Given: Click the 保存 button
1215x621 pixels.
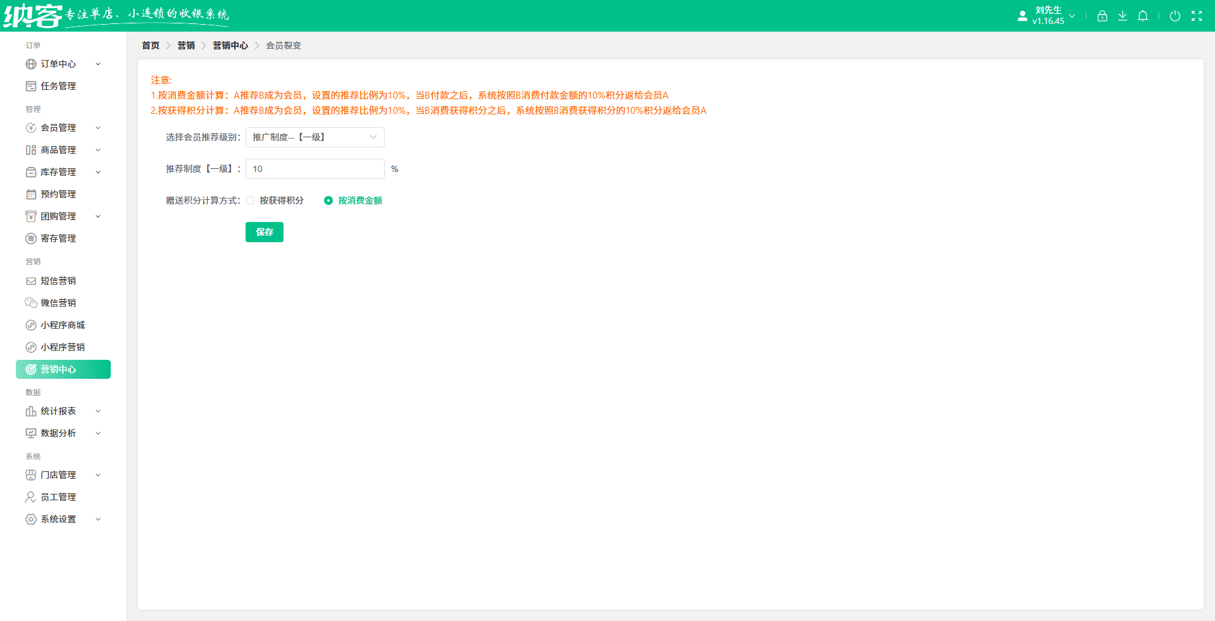Looking at the screenshot, I should pos(265,232).
